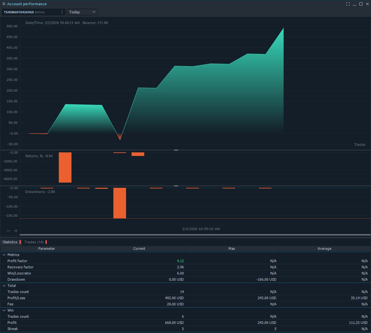
Task: Zoom out the chart with minus icon
Action: click(8, 231)
